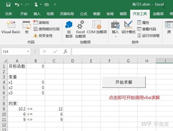Switch to the 插入 ribbon tab
173x131 pixels.
point(37,14)
